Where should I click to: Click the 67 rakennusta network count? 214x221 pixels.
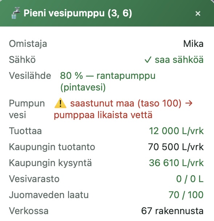[x=172, y=211]
